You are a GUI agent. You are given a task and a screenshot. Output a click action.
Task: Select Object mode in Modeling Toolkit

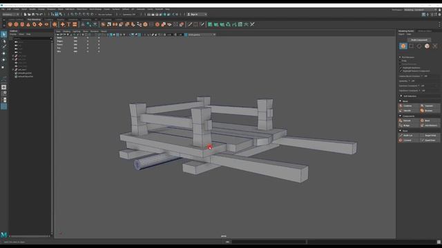(x=403, y=46)
